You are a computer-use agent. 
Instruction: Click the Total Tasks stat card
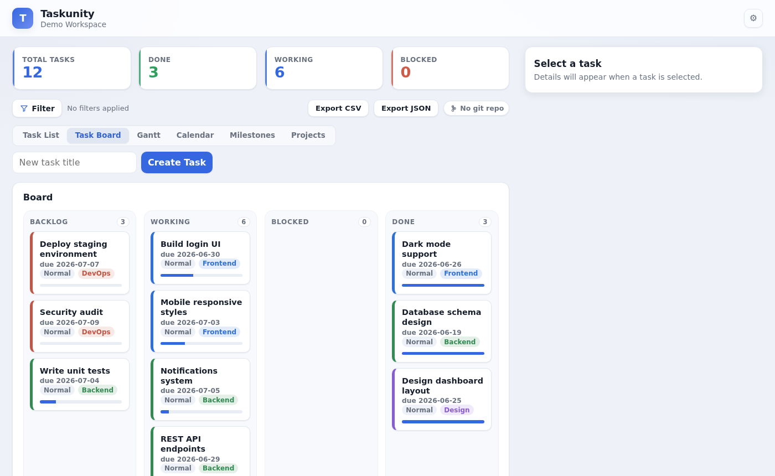(x=72, y=68)
